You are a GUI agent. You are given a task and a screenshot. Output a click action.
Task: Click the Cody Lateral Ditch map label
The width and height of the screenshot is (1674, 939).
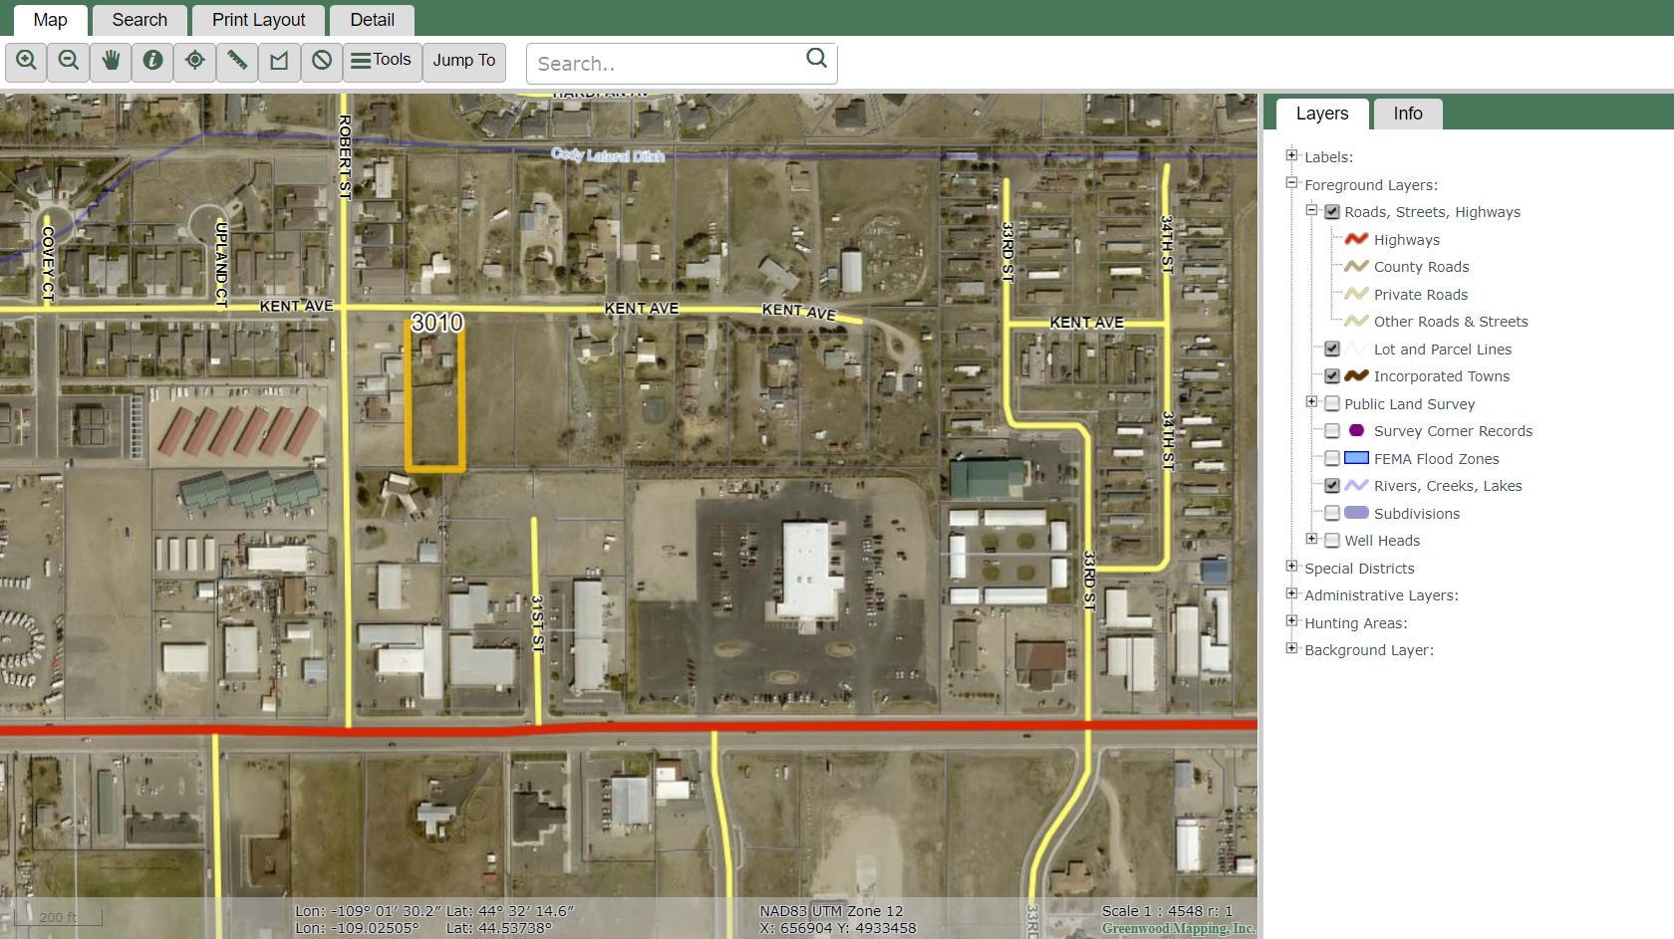pyautogui.click(x=608, y=155)
